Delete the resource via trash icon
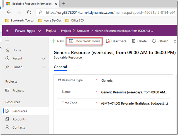The image size is (178, 135). point(139,41)
